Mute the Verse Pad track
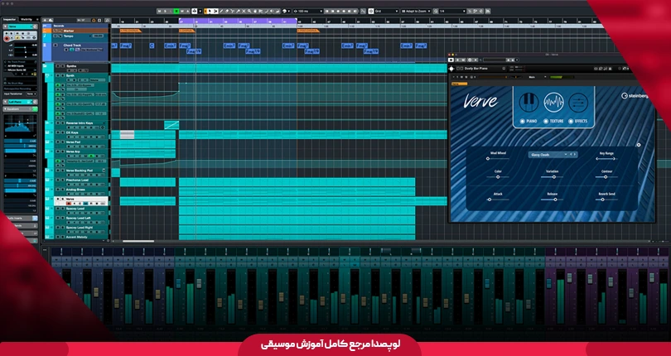This screenshot has width=671, height=356. point(58,142)
